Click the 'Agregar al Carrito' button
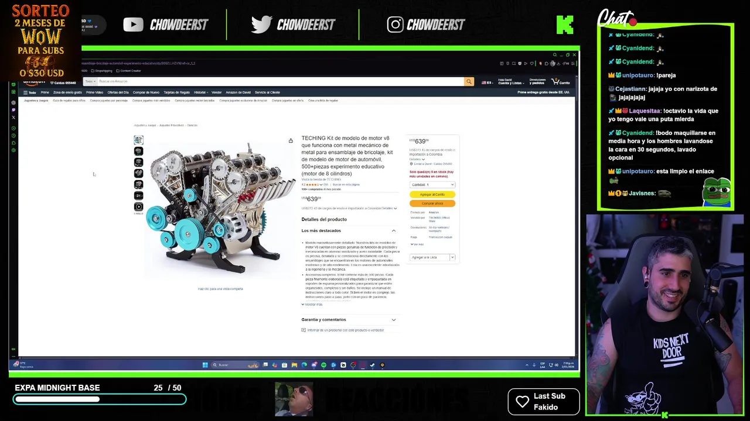750x421 pixels. pos(432,195)
